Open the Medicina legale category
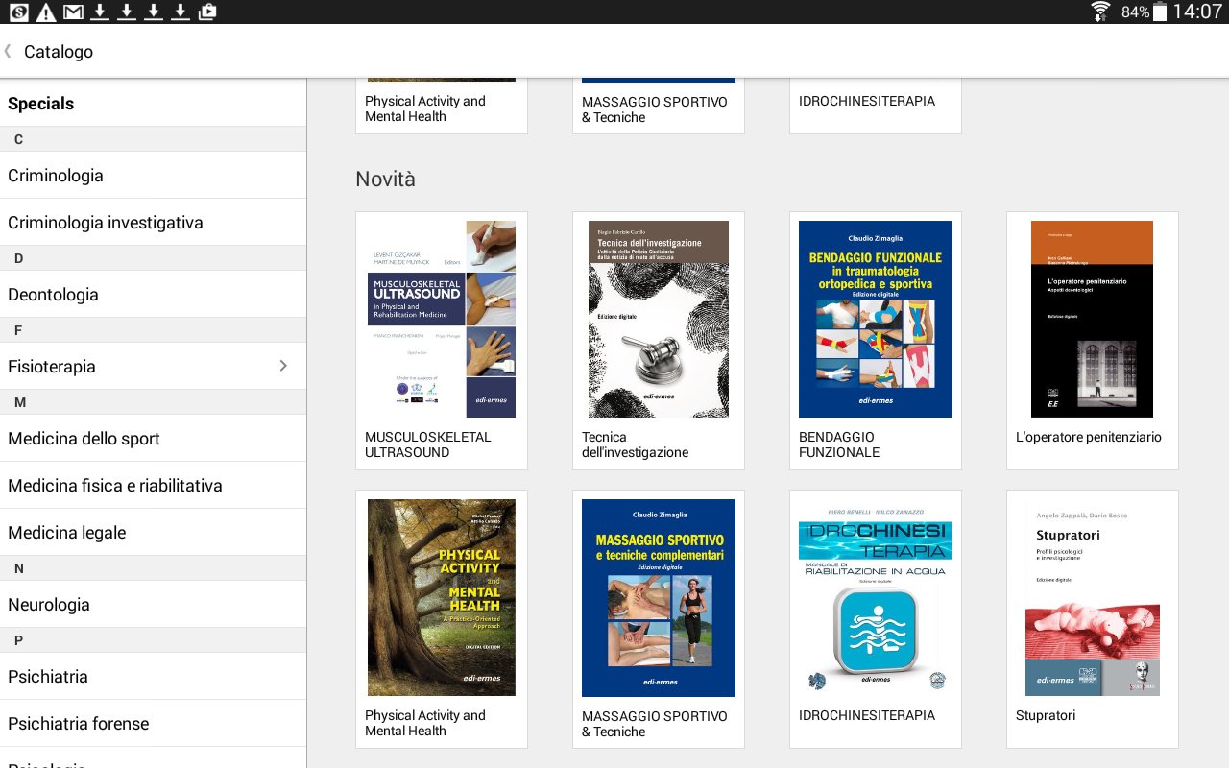1229x768 pixels. tap(153, 532)
